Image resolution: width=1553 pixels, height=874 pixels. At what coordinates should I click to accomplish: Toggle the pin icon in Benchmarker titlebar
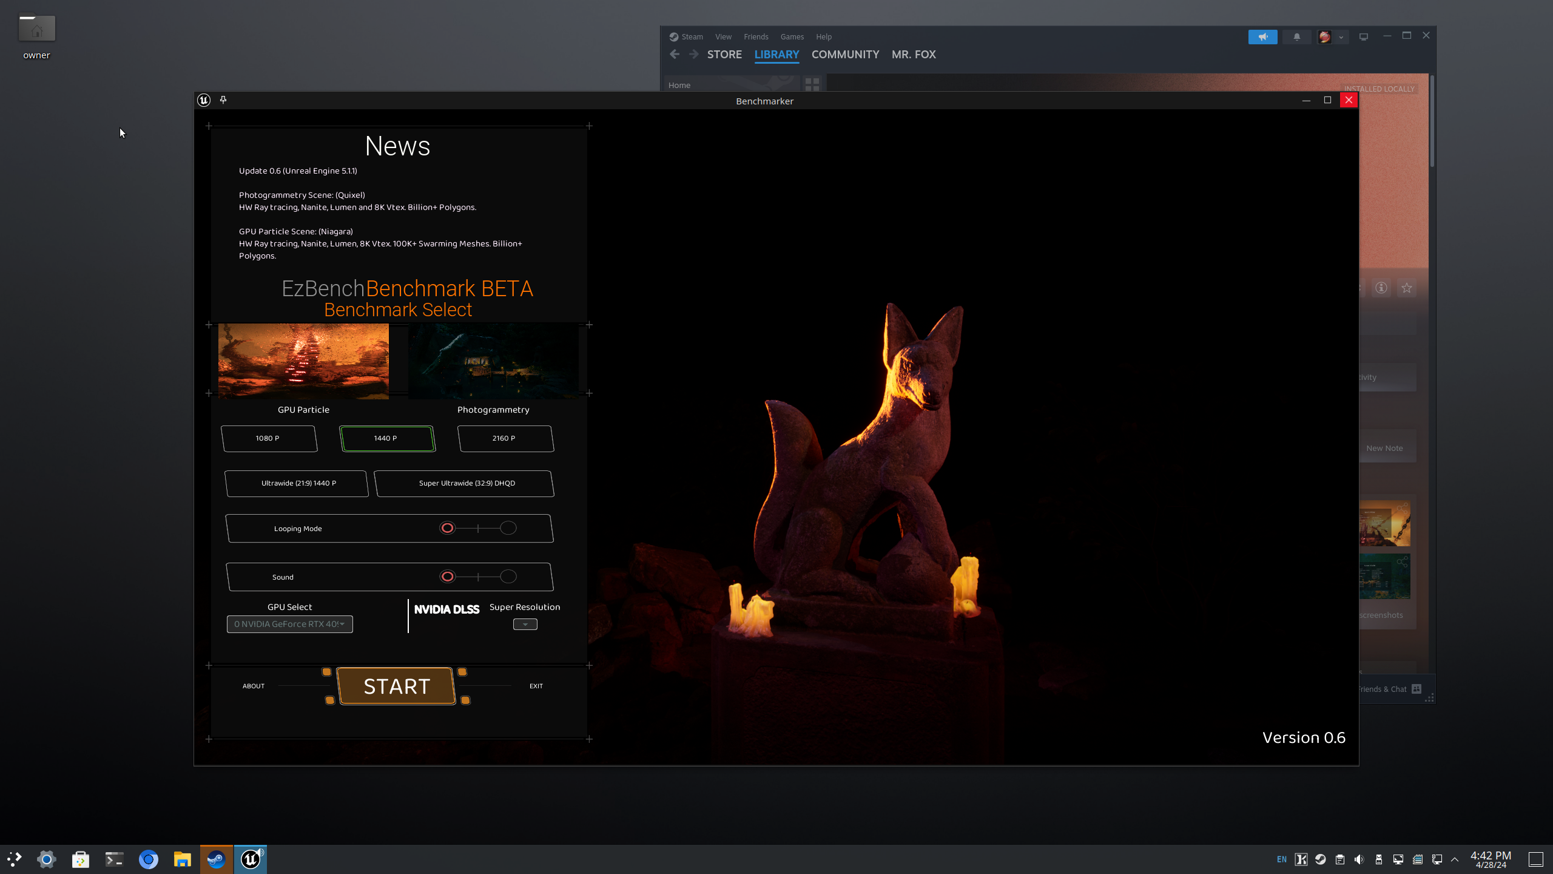(223, 100)
